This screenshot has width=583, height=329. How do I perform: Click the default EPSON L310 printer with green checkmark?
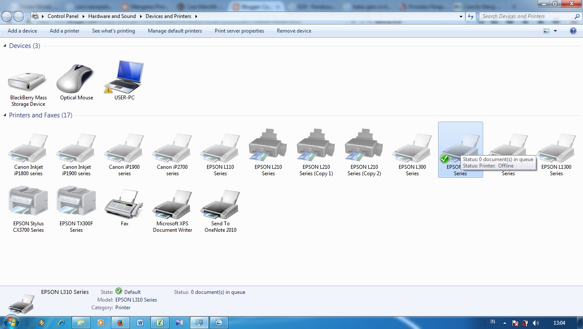pyautogui.click(x=460, y=150)
